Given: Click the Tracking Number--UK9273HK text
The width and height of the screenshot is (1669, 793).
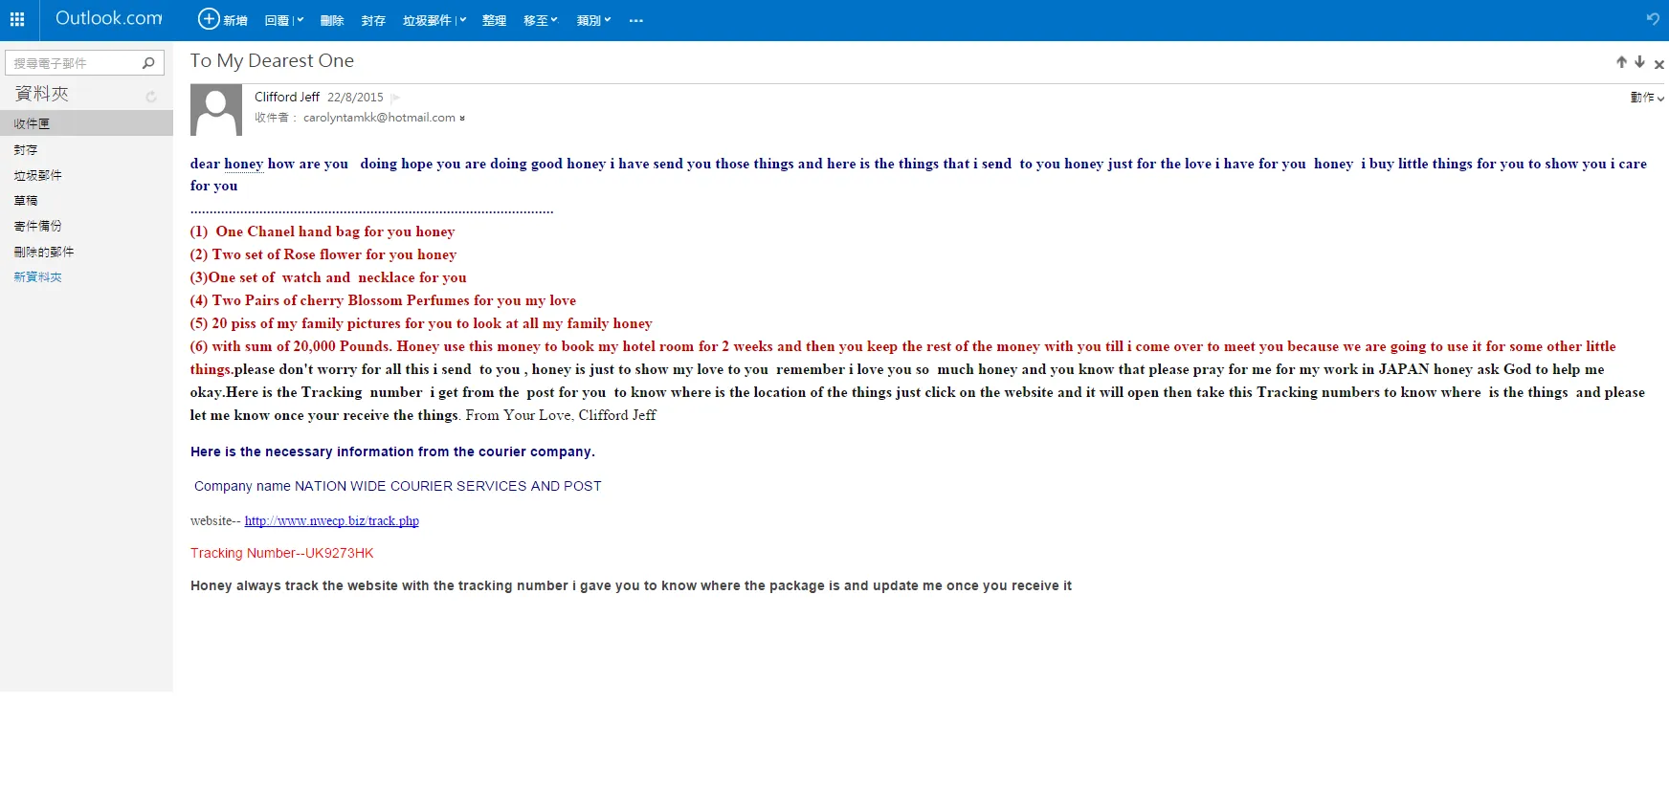Looking at the screenshot, I should click(x=281, y=553).
